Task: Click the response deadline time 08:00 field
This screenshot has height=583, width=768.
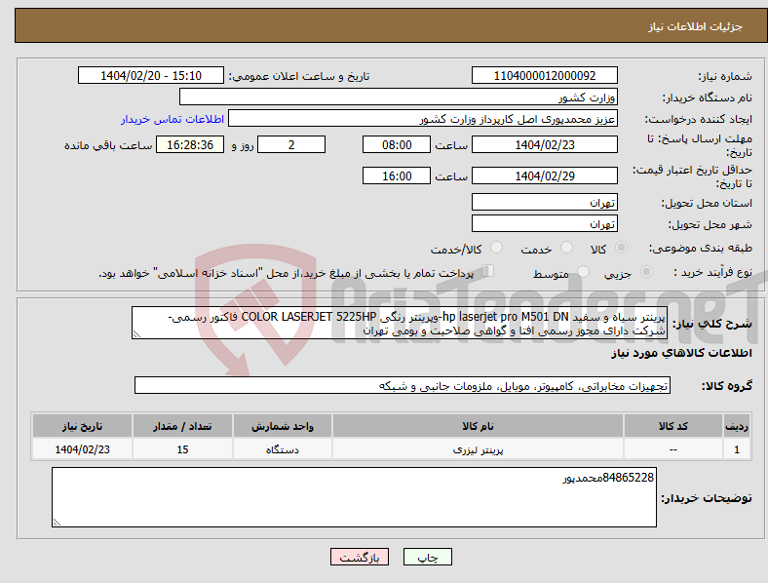Action: (397, 144)
